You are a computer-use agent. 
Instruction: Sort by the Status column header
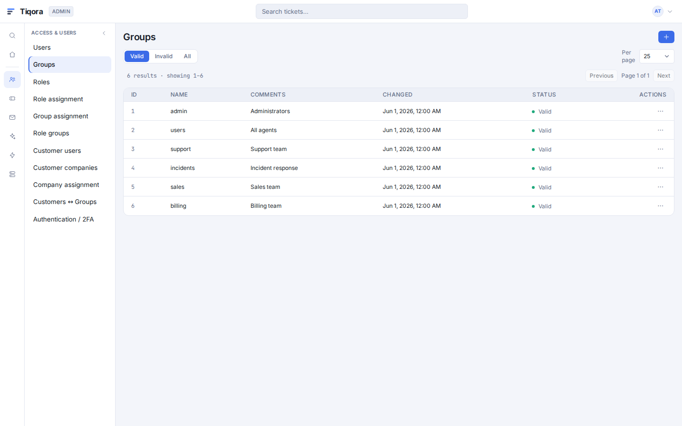tap(544, 95)
